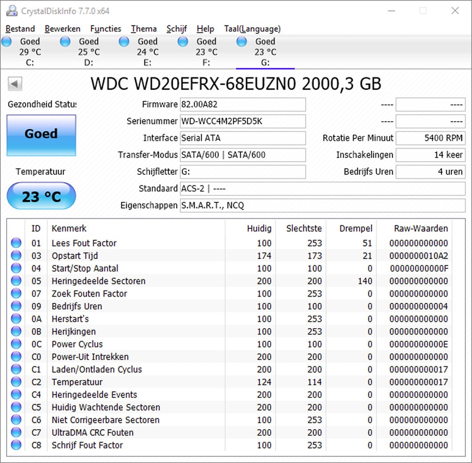The height and width of the screenshot is (463, 472).
Task: Click the CrystalDiskInfo icon in the title bar
Action: [12, 10]
